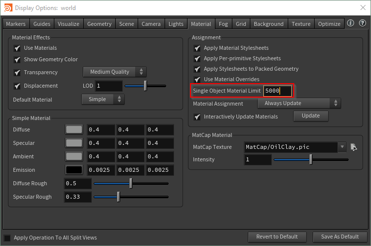The height and width of the screenshot is (246, 371).
Task: Enable Apply Operation To All Split Views
Action: (7, 238)
